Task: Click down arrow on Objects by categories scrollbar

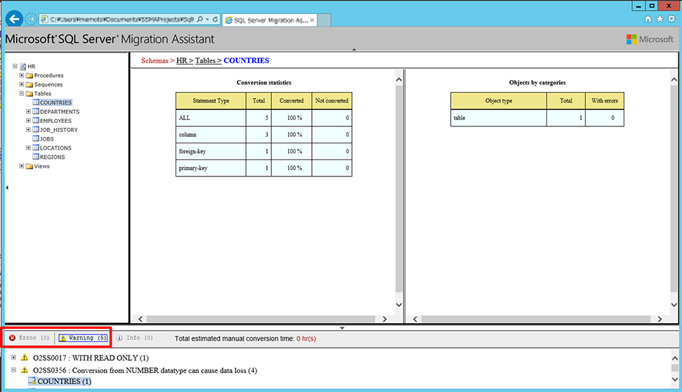Action: point(674,305)
